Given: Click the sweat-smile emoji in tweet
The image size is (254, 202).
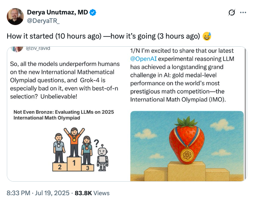Looking at the screenshot, I should (207, 36).
